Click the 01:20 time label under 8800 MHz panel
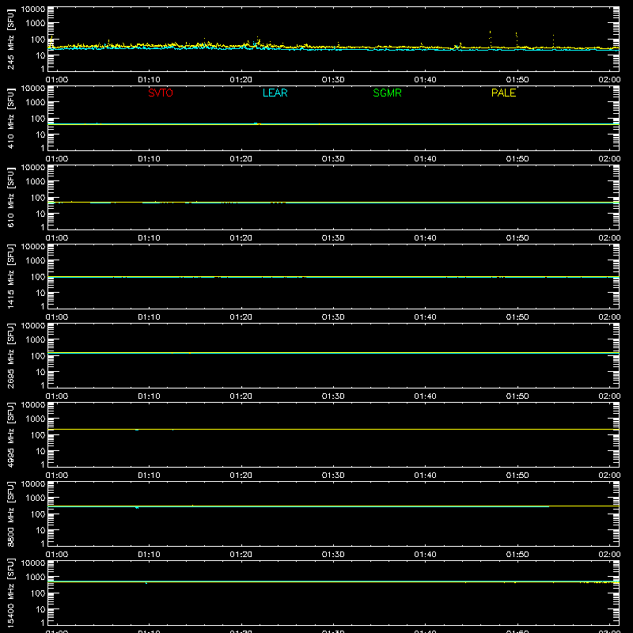 [241, 555]
